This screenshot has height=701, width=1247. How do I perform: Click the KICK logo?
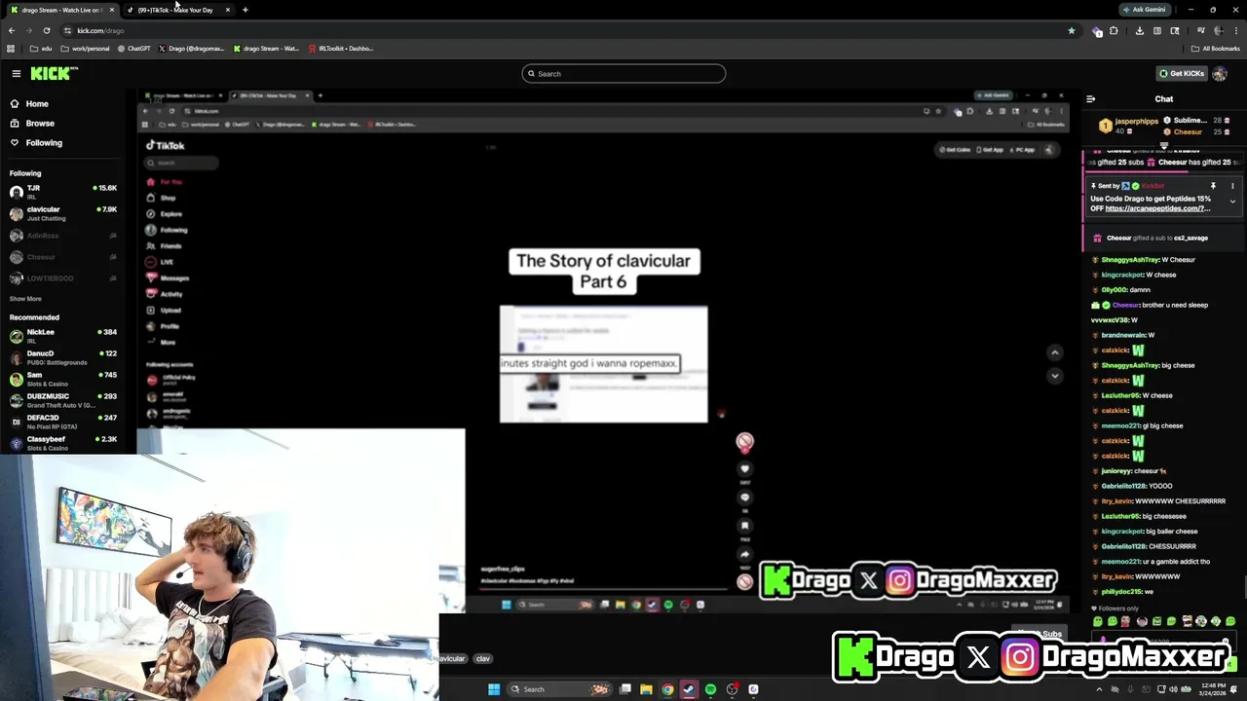tap(55, 73)
